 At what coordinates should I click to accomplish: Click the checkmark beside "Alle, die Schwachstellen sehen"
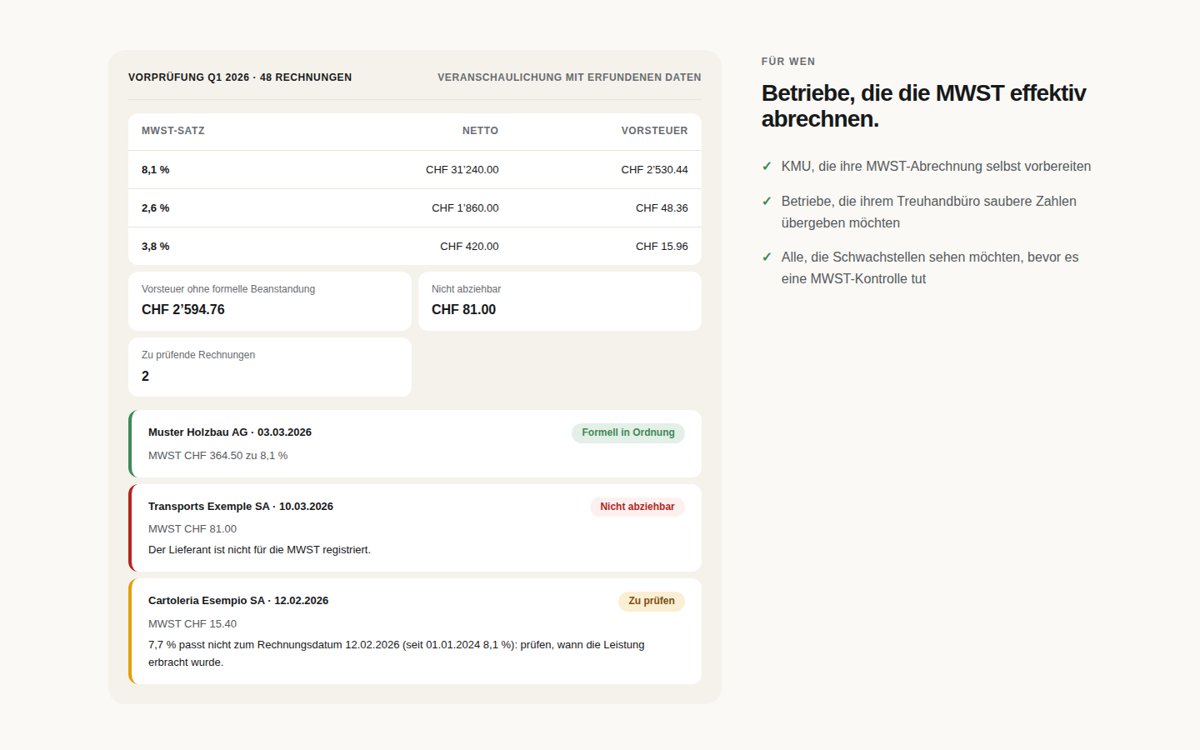[767, 257]
